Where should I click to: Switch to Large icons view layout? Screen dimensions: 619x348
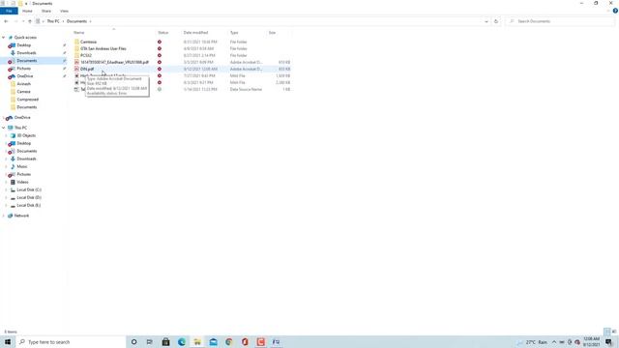point(614,332)
